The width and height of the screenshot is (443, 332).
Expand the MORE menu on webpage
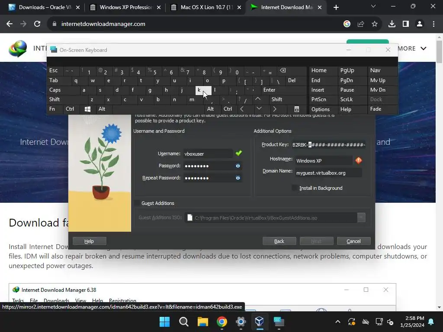[412, 48]
